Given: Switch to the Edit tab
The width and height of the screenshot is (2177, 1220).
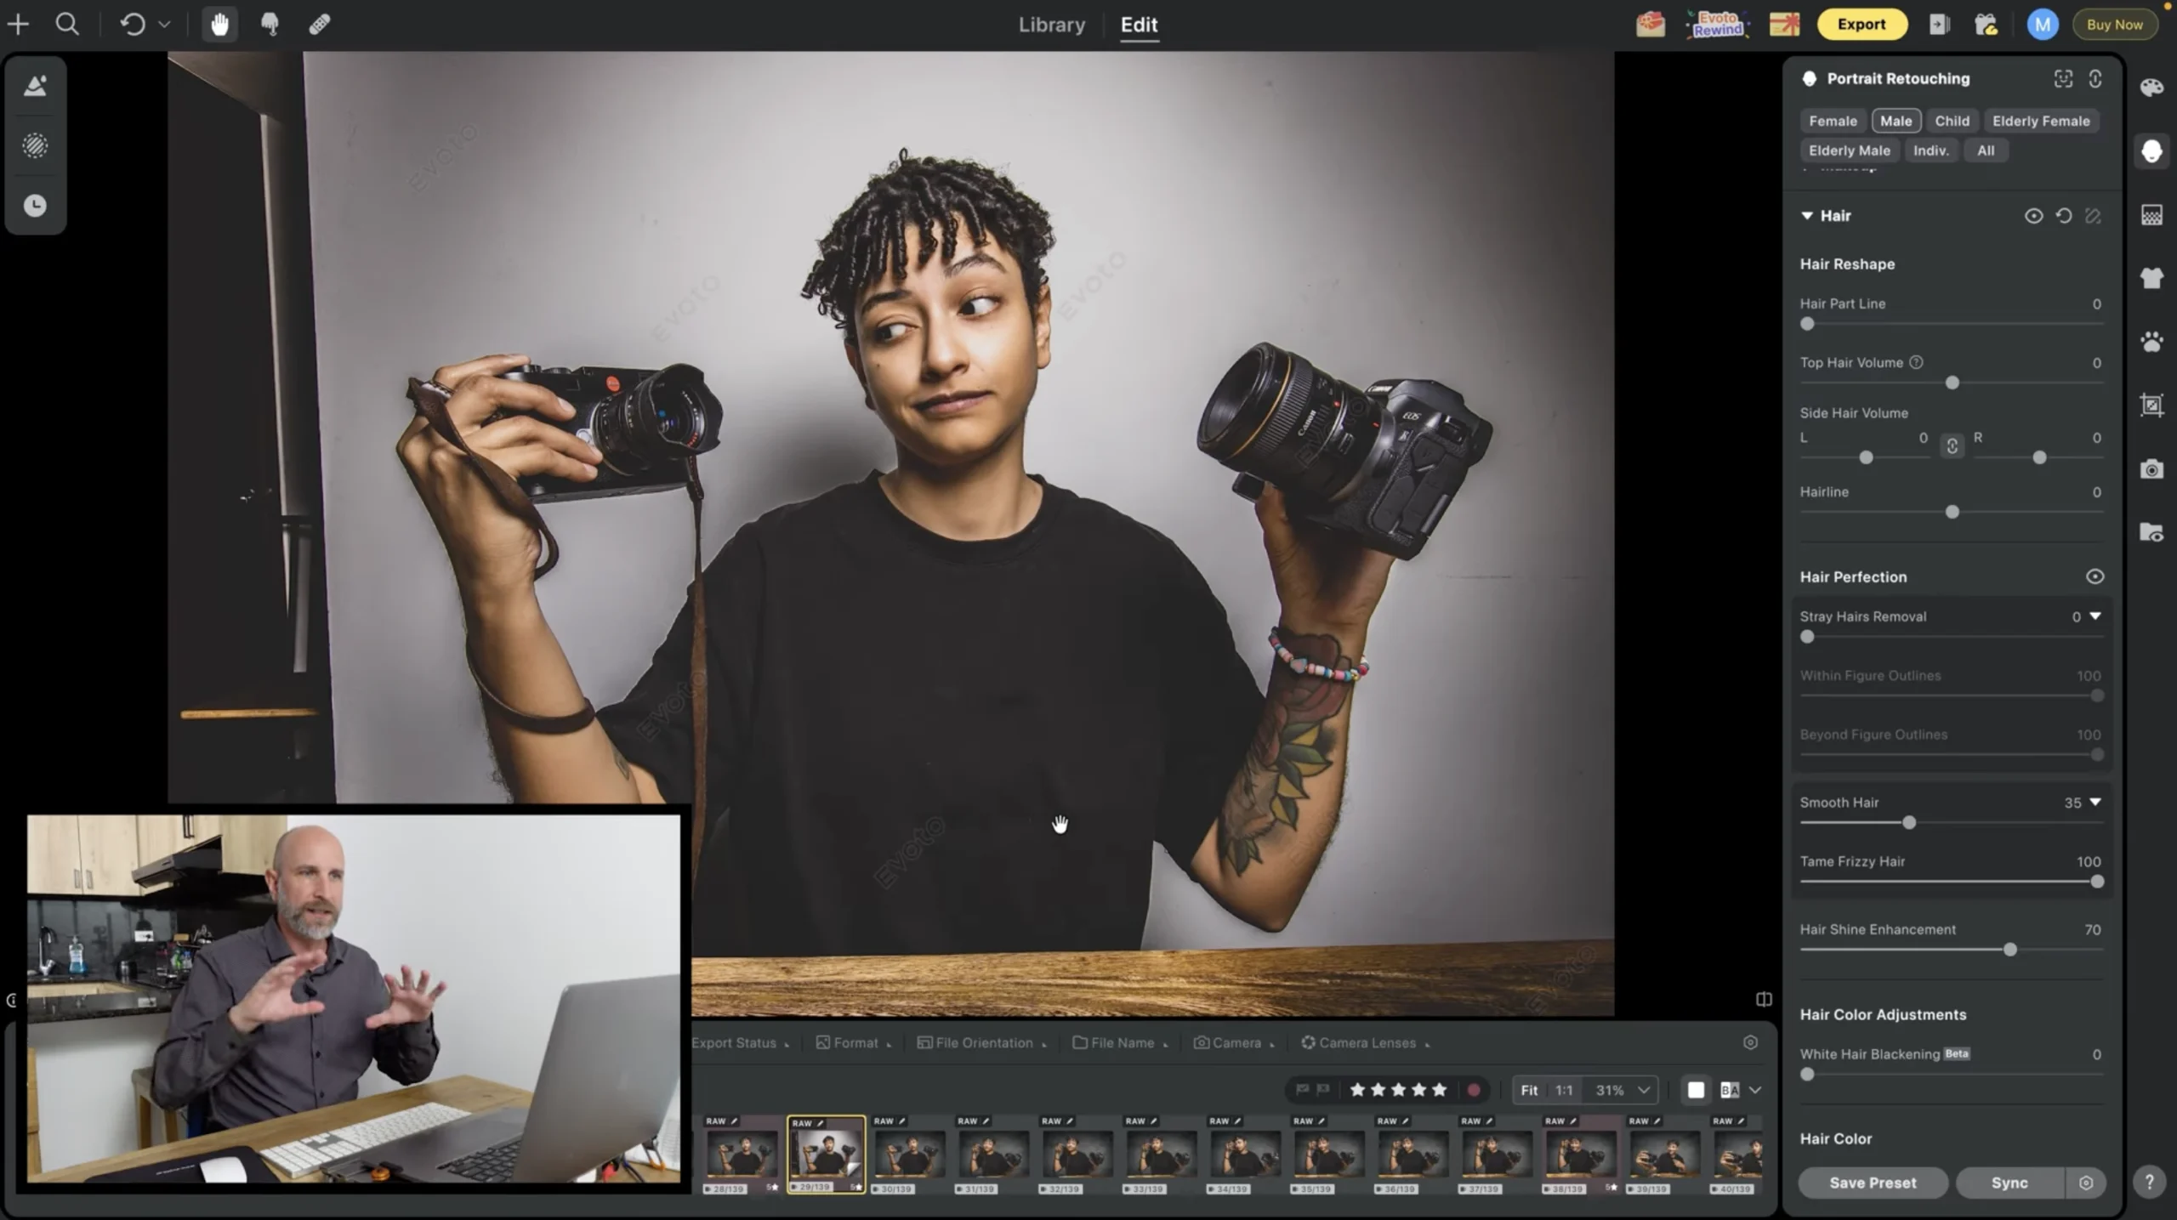Looking at the screenshot, I should (1139, 25).
